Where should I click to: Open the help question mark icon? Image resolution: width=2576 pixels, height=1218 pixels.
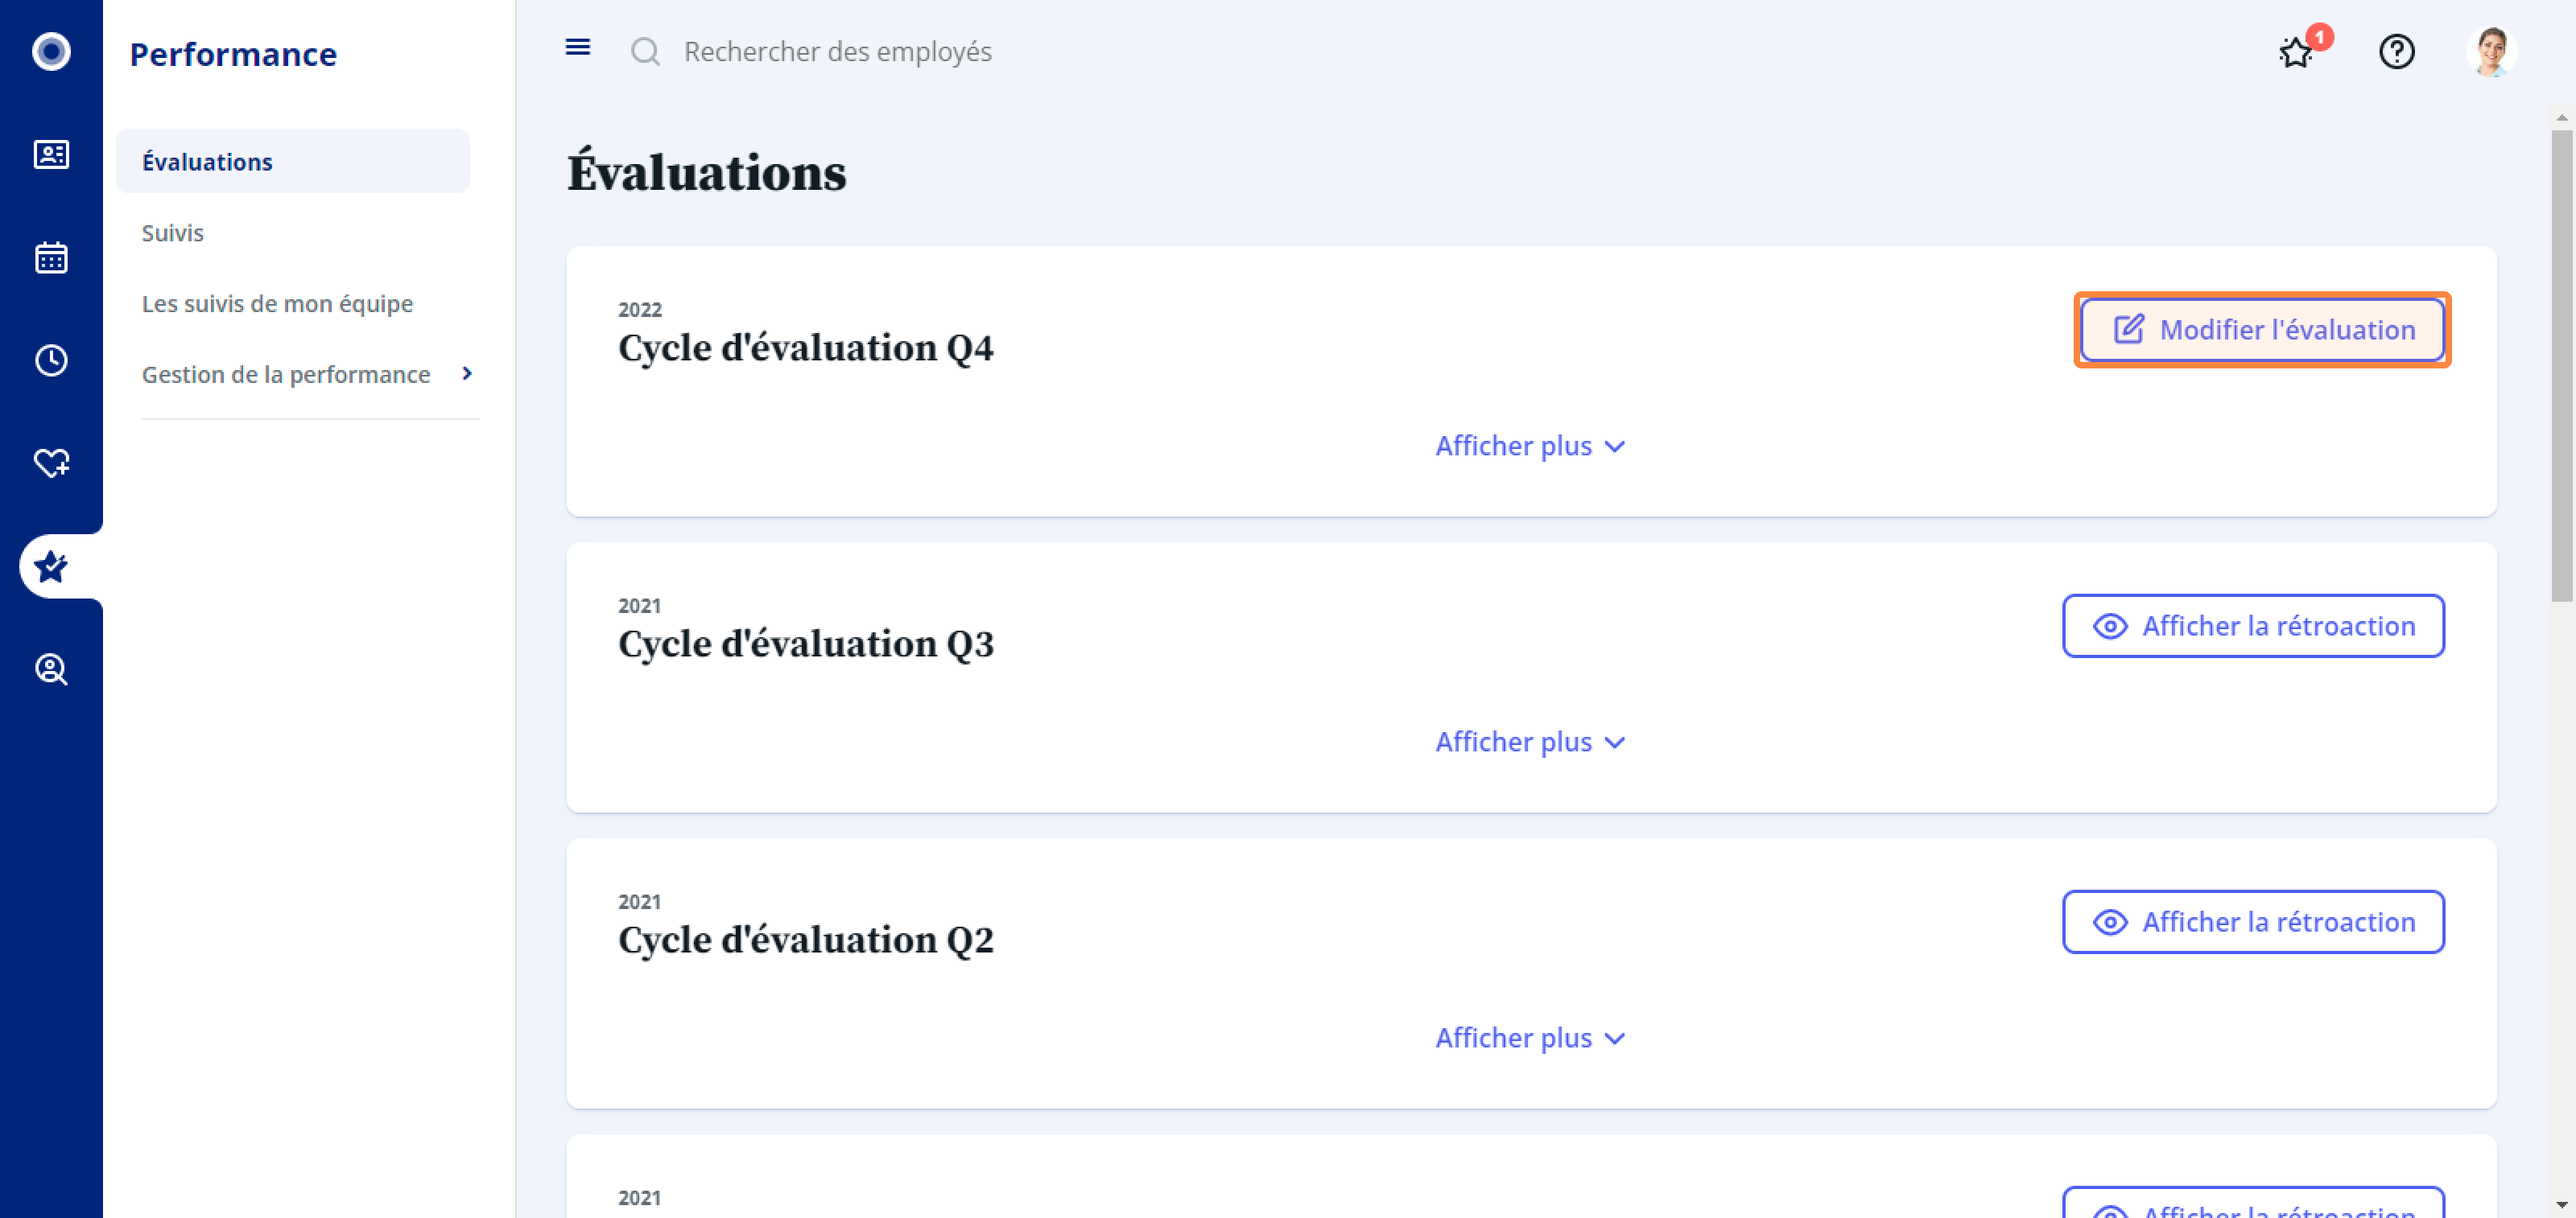[x=2396, y=52]
